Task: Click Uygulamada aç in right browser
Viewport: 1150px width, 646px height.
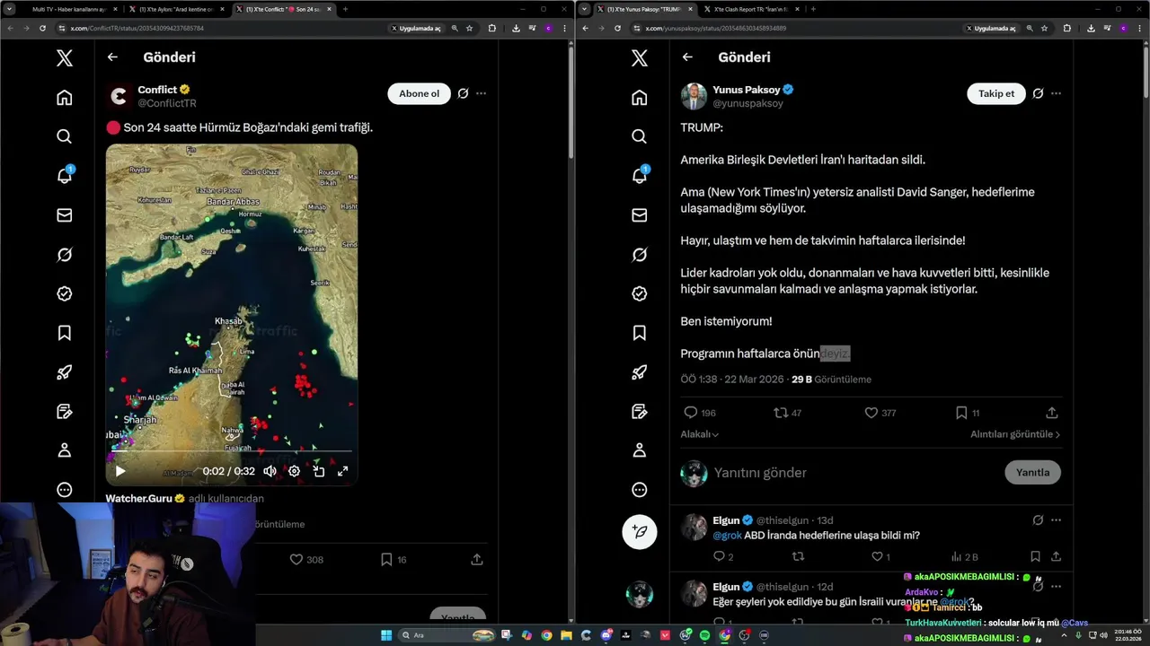Action: pyautogui.click(x=992, y=28)
